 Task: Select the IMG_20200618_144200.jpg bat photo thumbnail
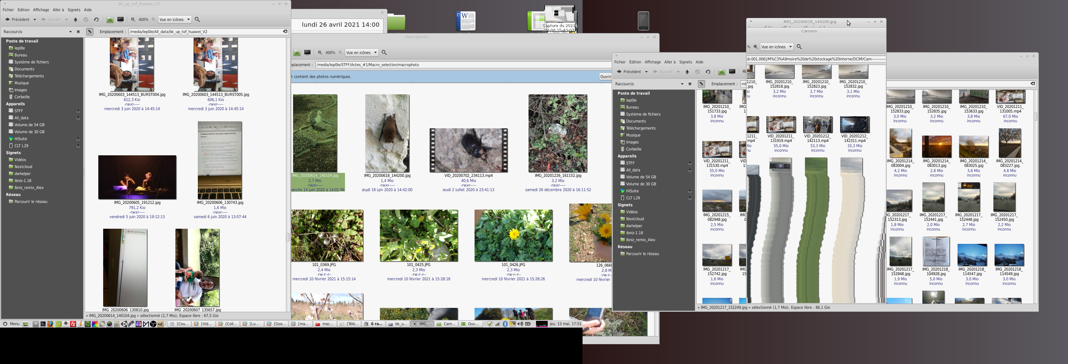[x=387, y=133]
